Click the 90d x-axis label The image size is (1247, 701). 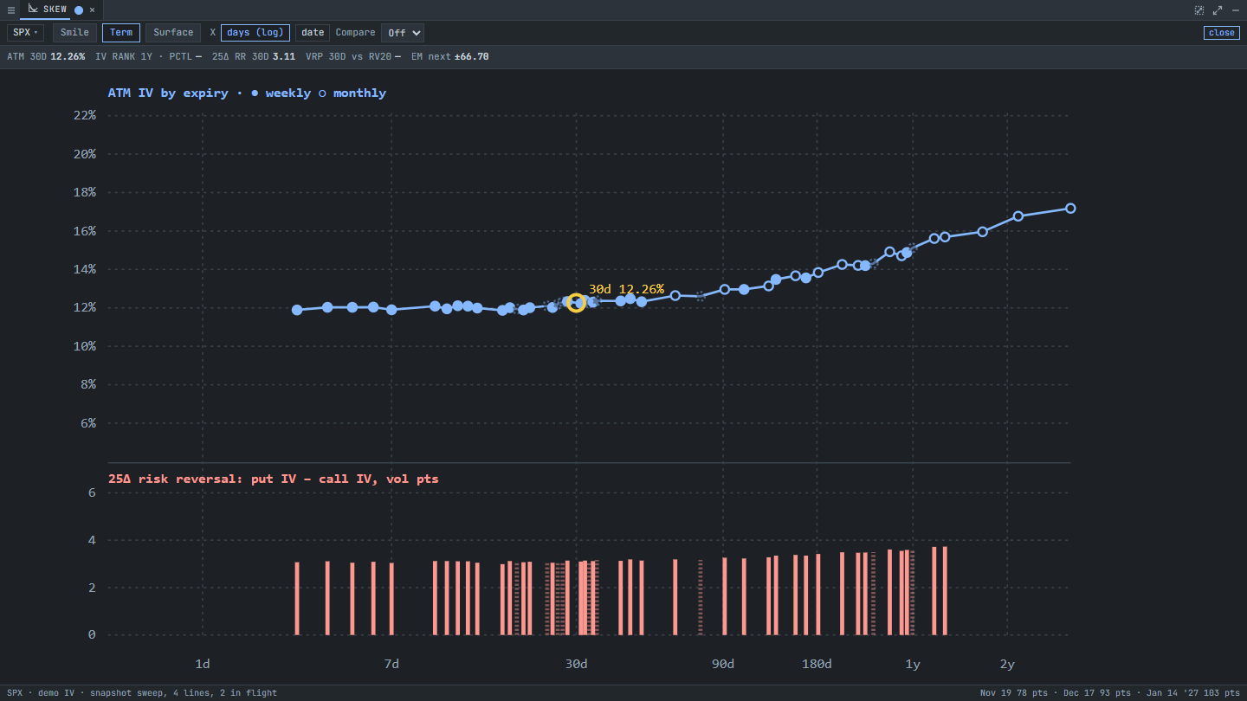[x=723, y=664]
